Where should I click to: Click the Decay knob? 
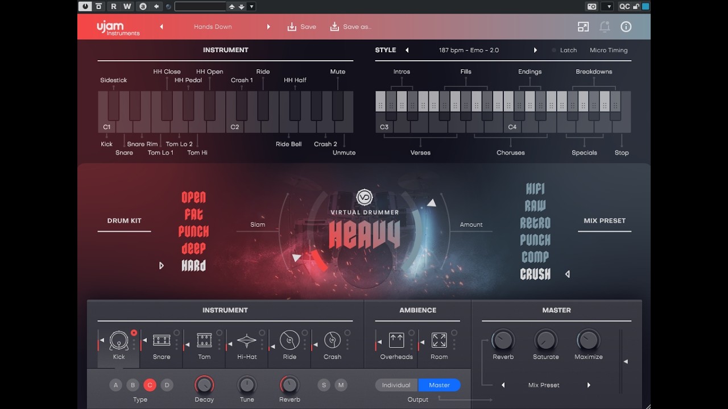point(204,385)
